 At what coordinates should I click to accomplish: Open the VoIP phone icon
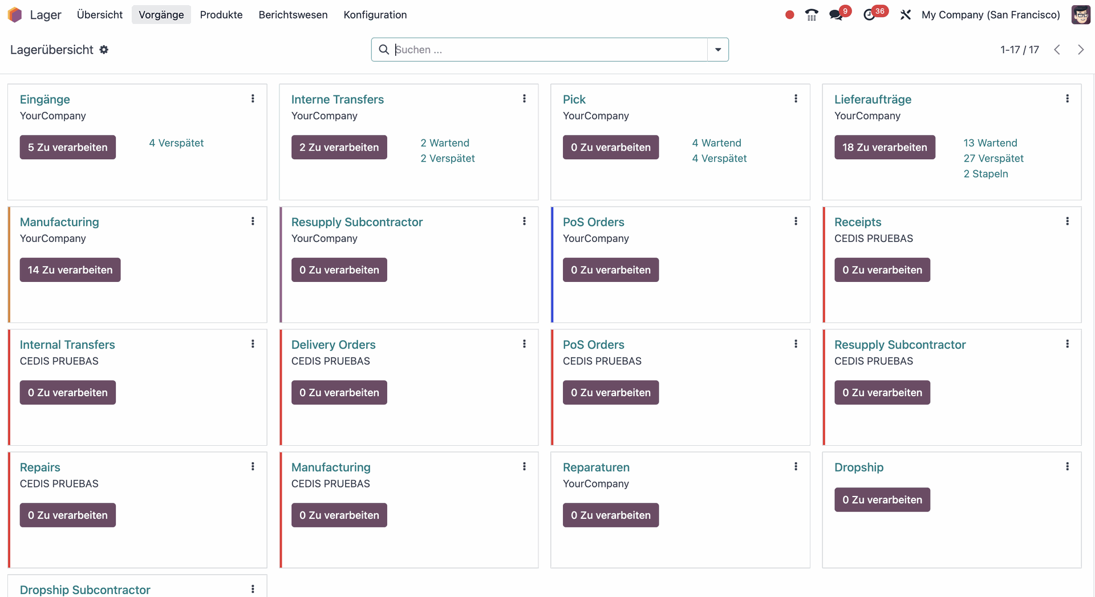point(812,15)
